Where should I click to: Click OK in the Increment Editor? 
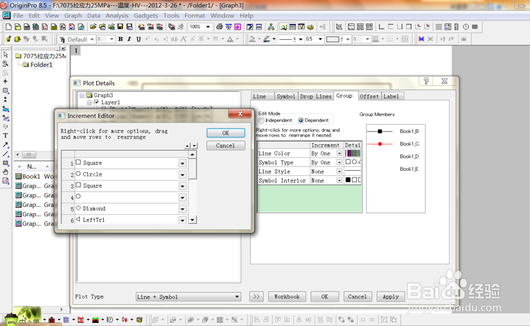coord(226,133)
